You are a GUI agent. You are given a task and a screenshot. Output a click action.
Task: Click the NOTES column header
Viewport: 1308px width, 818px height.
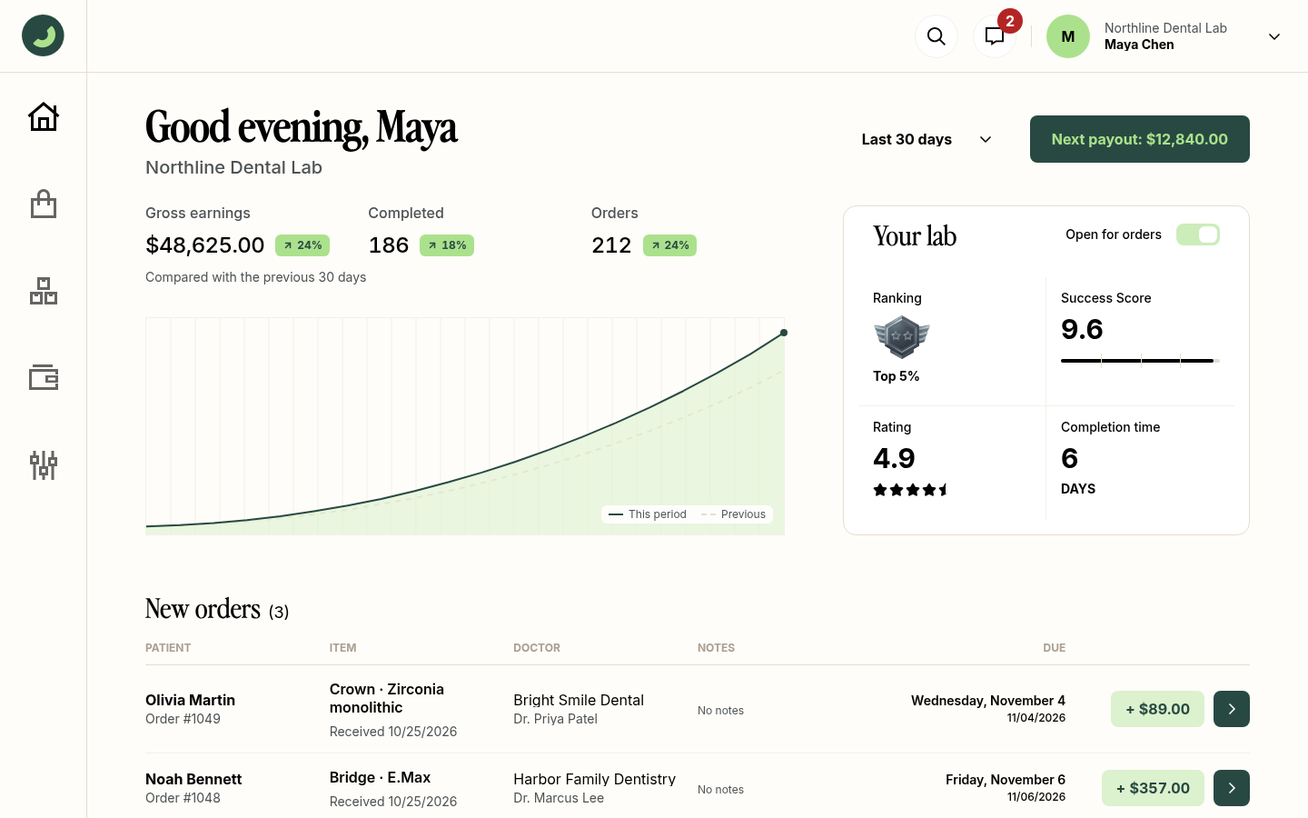[716, 648]
